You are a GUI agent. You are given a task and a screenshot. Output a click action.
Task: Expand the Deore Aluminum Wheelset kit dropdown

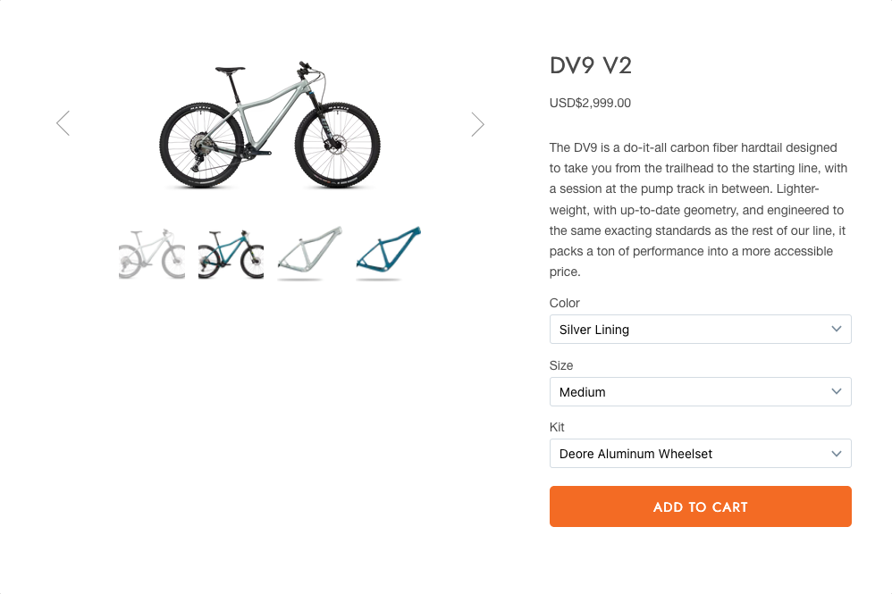click(688, 454)
